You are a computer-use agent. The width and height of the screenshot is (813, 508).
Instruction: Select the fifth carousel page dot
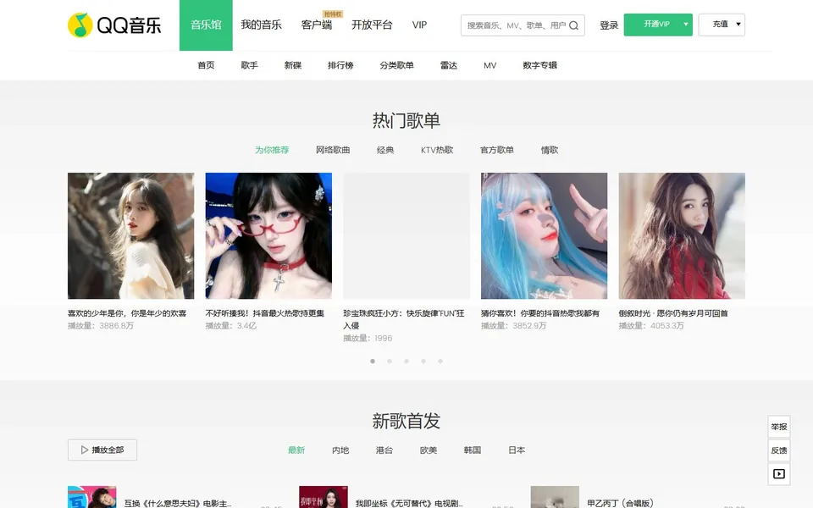(440, 362)
